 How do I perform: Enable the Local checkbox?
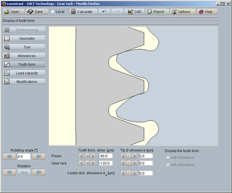(53, 12)
